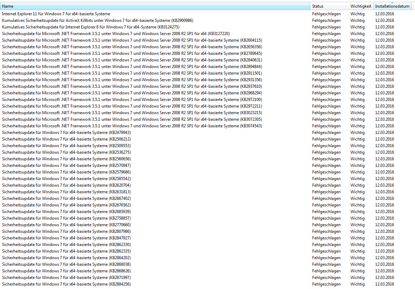Select the .NET Framework update KB2931356
415x289 pixels.
(132, 80)
